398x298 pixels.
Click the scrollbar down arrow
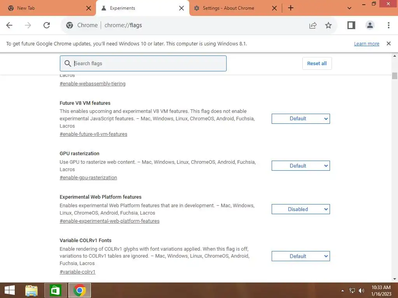(x=395, y=279)
